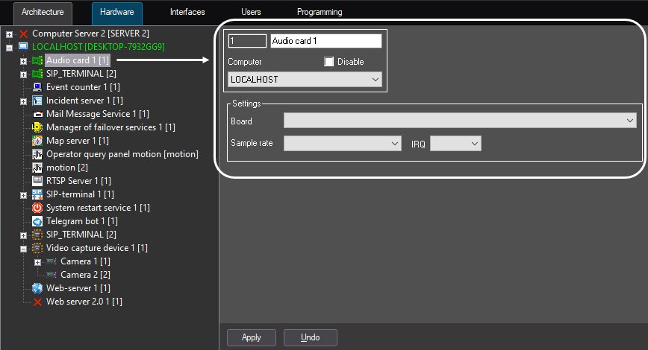This screenshot has width=648, height=350.
Task: Open the Board dropdown
Action: (x=459, y=121)
